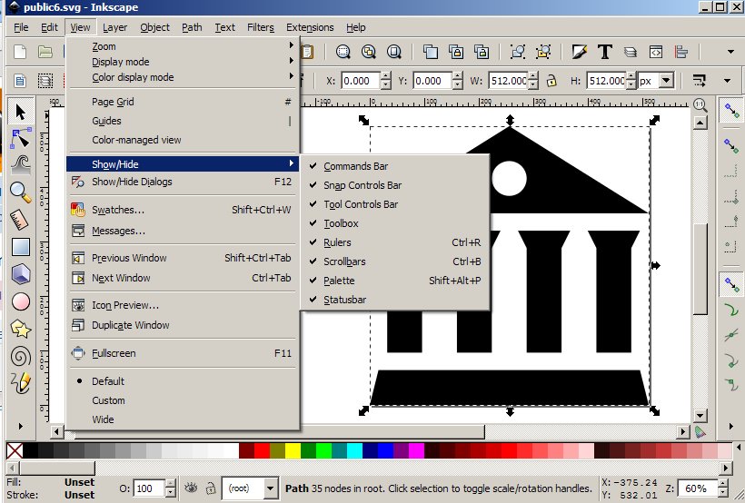
Task: Toggle Commands Bar visibility
Action: (x=355, y=166)
